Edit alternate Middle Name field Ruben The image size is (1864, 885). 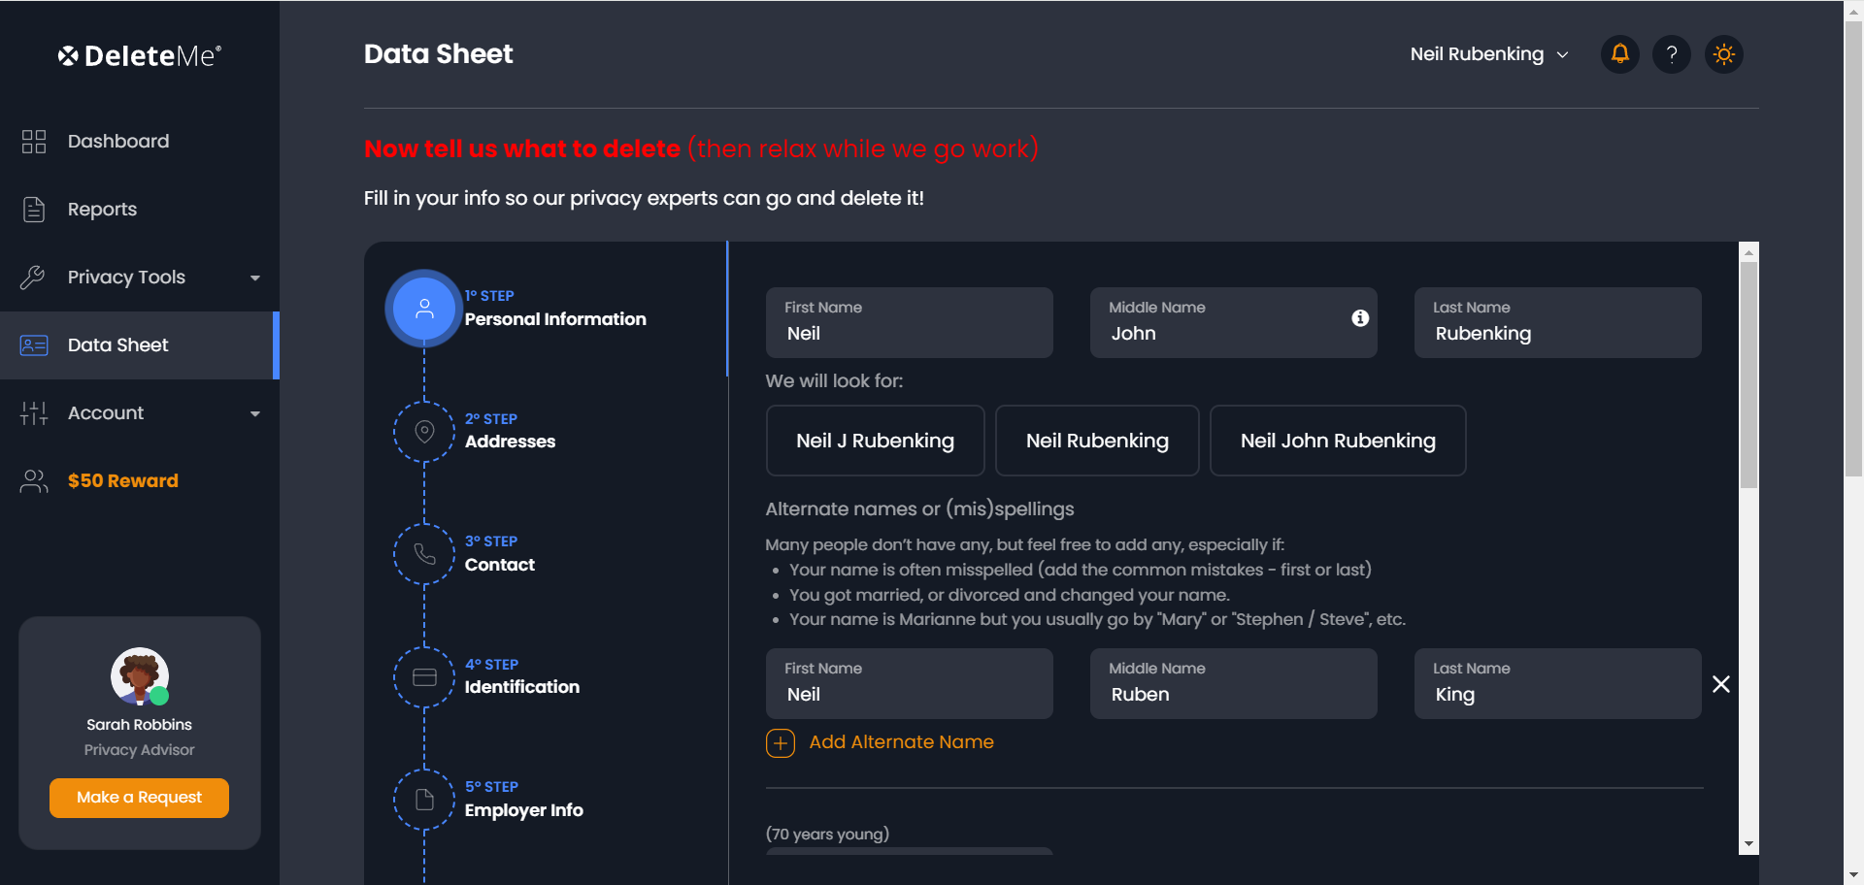coord(1234,683)
